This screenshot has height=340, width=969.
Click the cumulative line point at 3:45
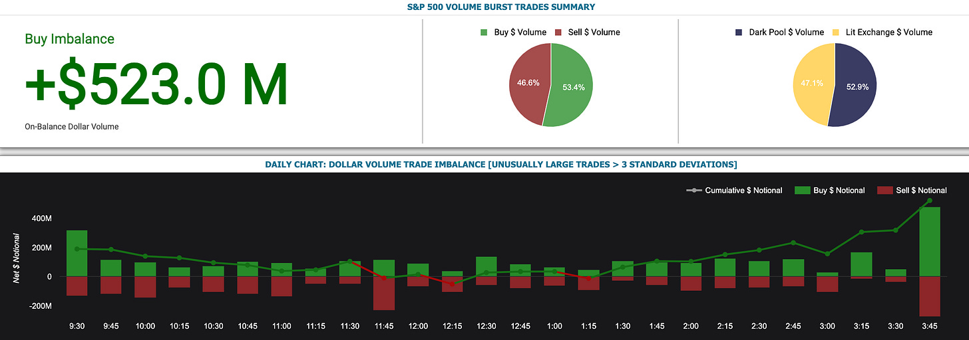point(929,201)
